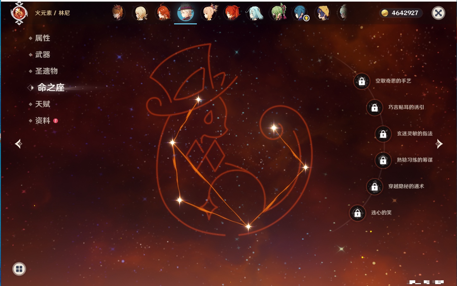Select the 命之座 constellation page
The height and width of the screenshot is (286, 457).
pyautogui.click(x=51, y=88)
